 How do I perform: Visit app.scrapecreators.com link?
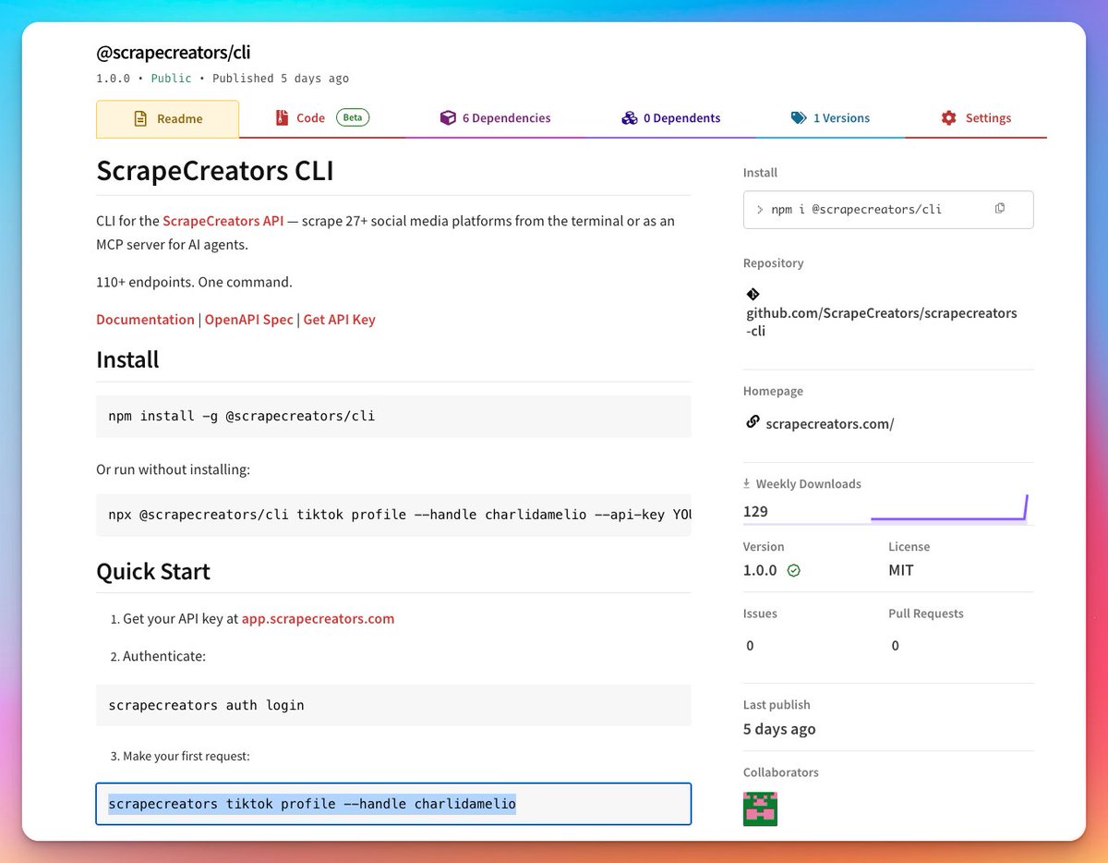click(318, 619)
